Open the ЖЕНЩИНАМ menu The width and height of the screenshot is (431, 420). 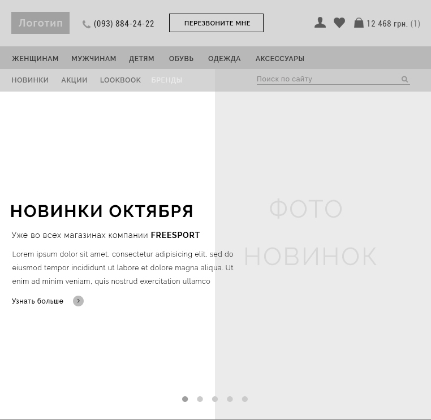tap(35, 59)
